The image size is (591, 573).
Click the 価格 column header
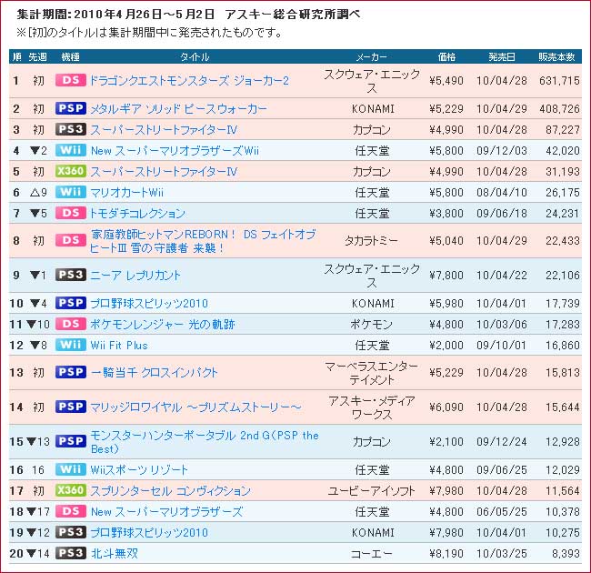(x=446, y=57)
